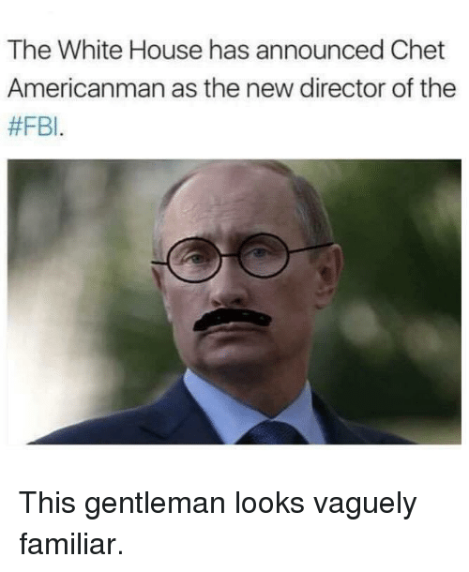
Task: Open the embedded photo of the suited man
Action: 234,302
